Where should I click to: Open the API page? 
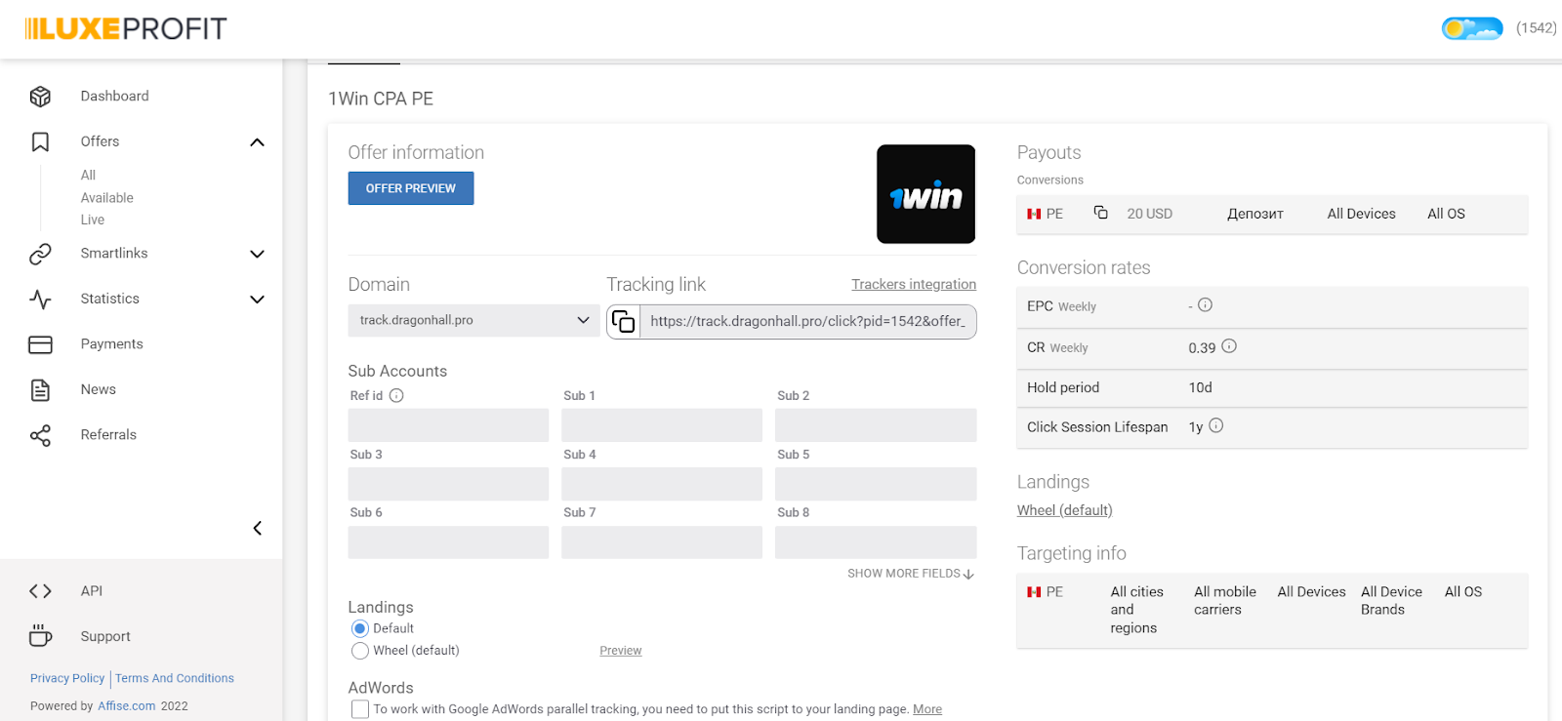coord(92,590)
